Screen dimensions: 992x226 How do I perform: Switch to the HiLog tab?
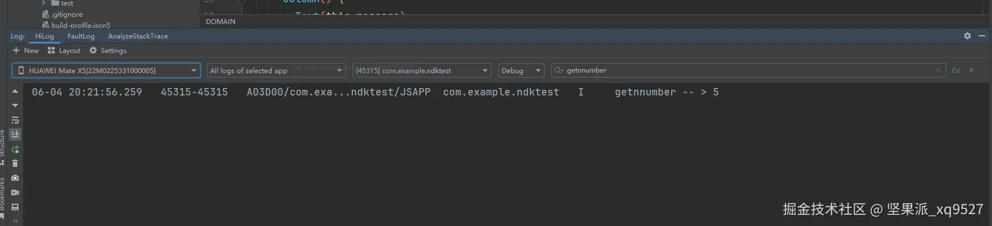click(x=45, y=36)
